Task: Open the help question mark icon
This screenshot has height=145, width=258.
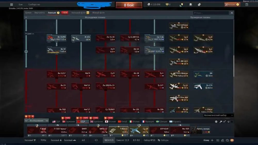Action: 247,5
